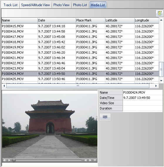Screen dimensions: 164x167
Task: Select the P1000420.MOV row
Action: 80,53
